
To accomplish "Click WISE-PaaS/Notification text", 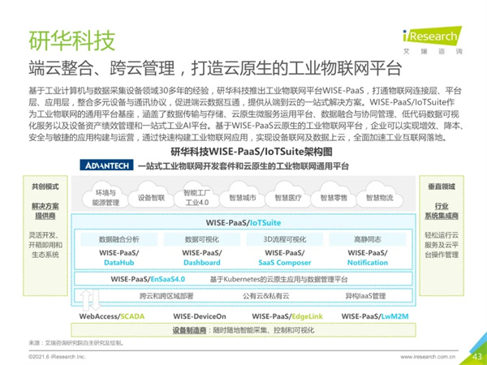I will [368, 258].
